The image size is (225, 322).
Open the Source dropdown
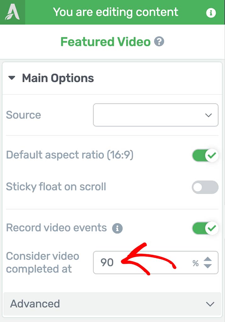click(155, 115)
